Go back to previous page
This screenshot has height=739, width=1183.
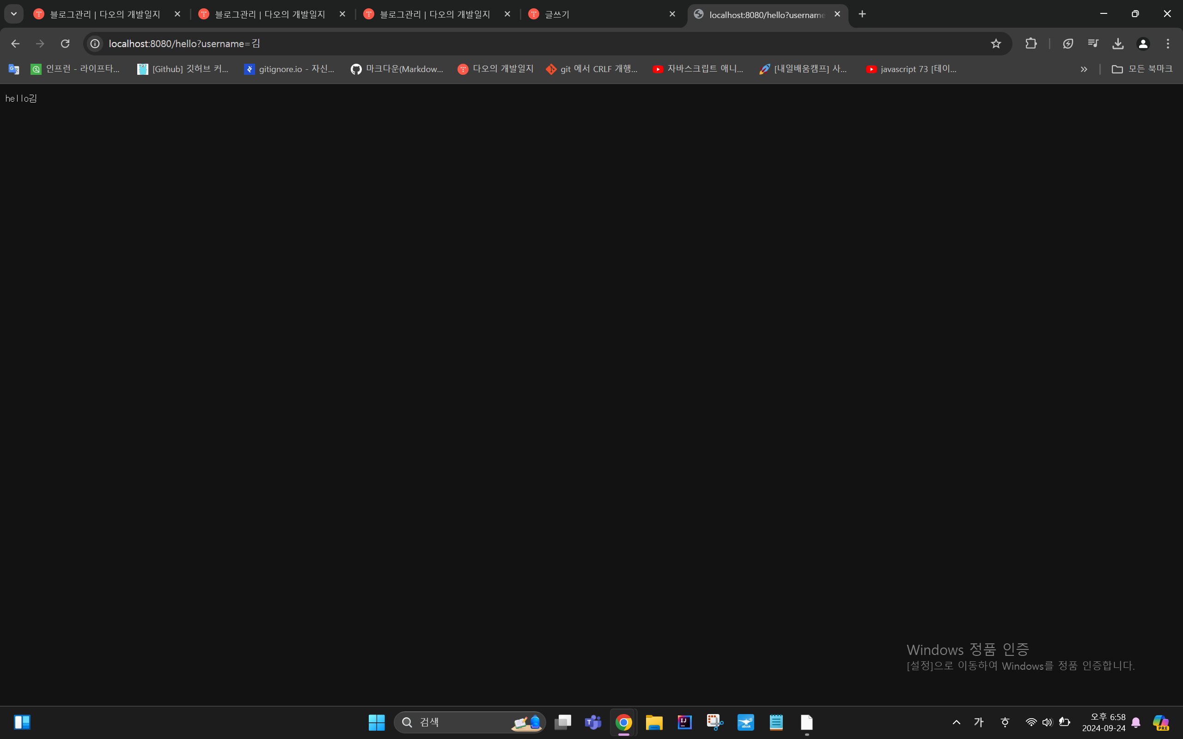click(15, 43)
